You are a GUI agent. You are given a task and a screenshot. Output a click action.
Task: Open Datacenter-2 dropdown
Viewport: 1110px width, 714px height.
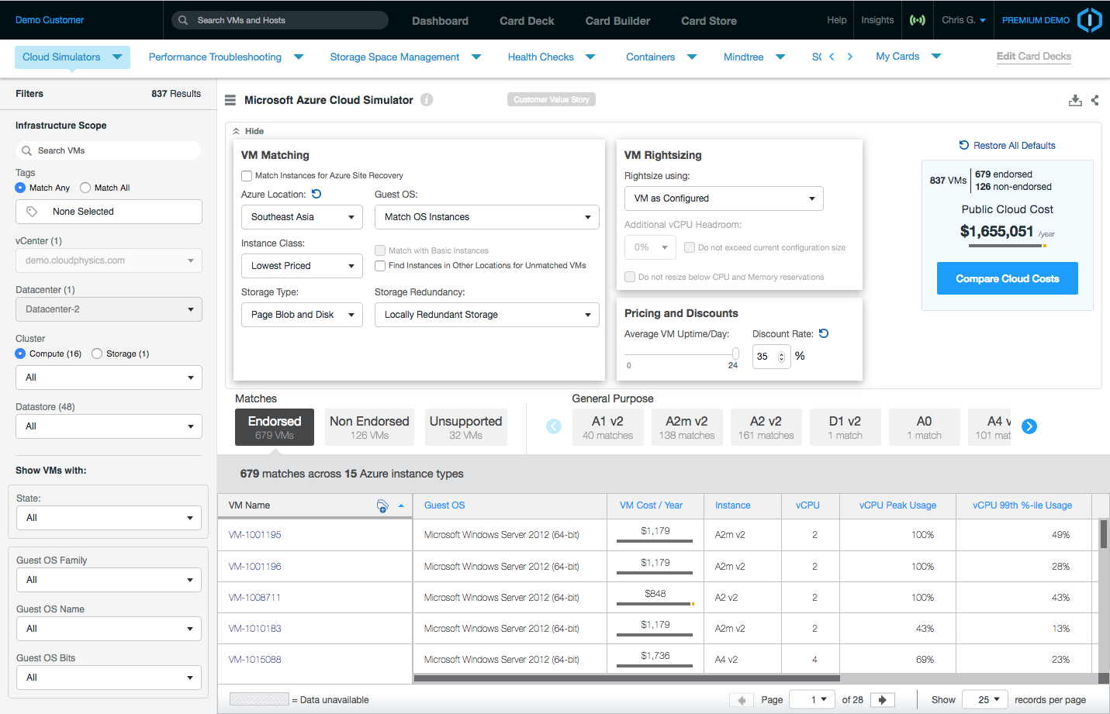pyautogui.click(x=109, y=309)
